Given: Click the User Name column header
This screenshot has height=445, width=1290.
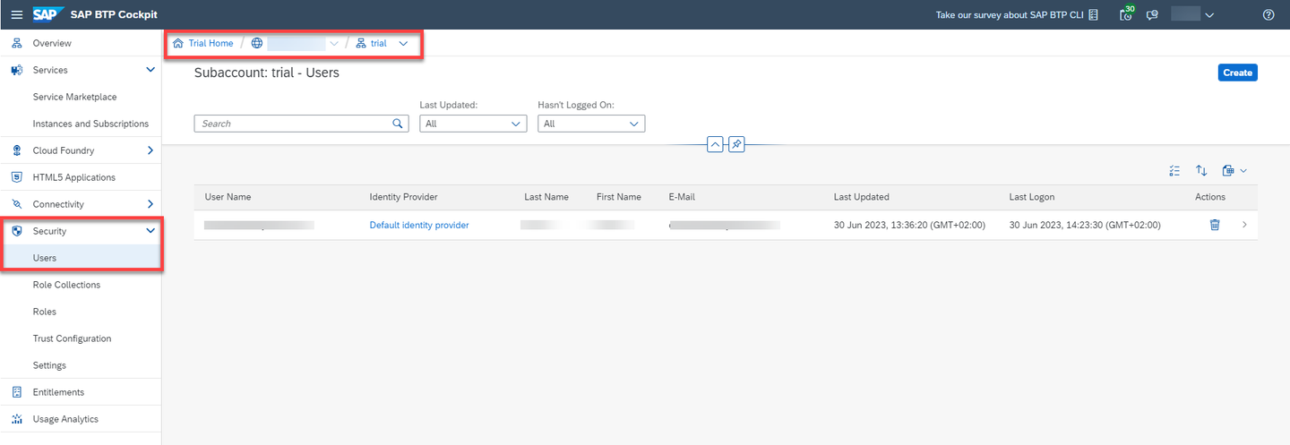Looking at the screenshot, I should tap(228, 197).
